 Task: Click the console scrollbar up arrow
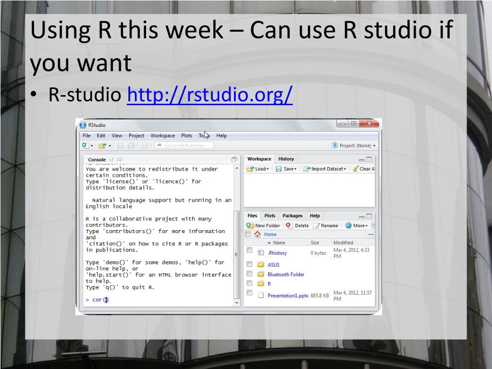(x=236, y=168)
